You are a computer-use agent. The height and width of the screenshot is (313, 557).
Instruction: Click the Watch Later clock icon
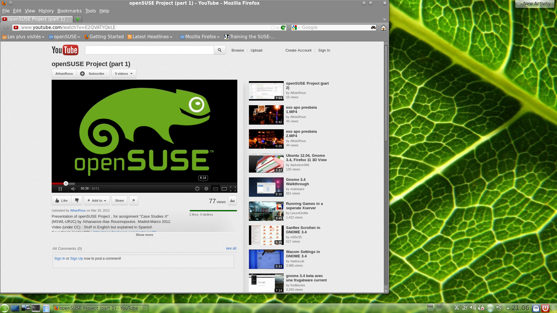pyautogui.click(x=206, y=189)
